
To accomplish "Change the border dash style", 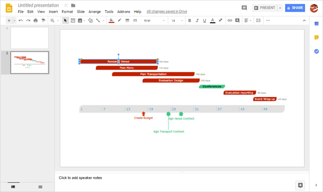I will 135,20.
